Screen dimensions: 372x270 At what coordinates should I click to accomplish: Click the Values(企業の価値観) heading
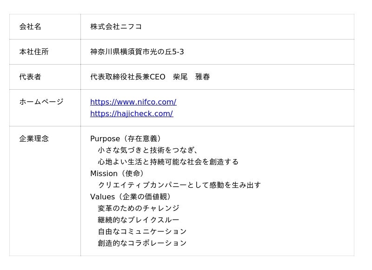pos(132,197)
